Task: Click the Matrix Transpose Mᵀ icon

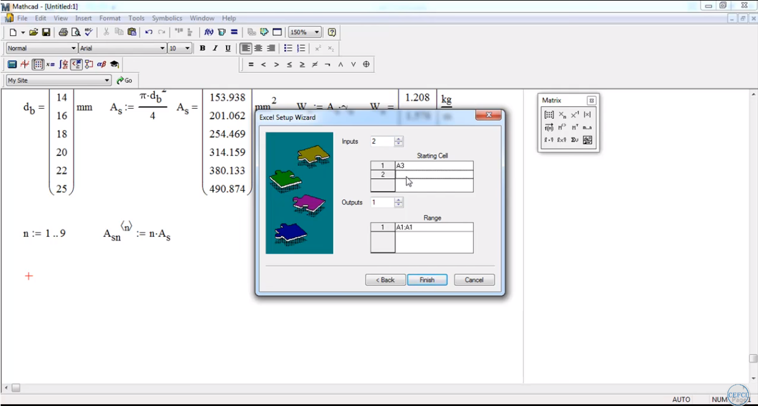Action: tap(574, 127)
